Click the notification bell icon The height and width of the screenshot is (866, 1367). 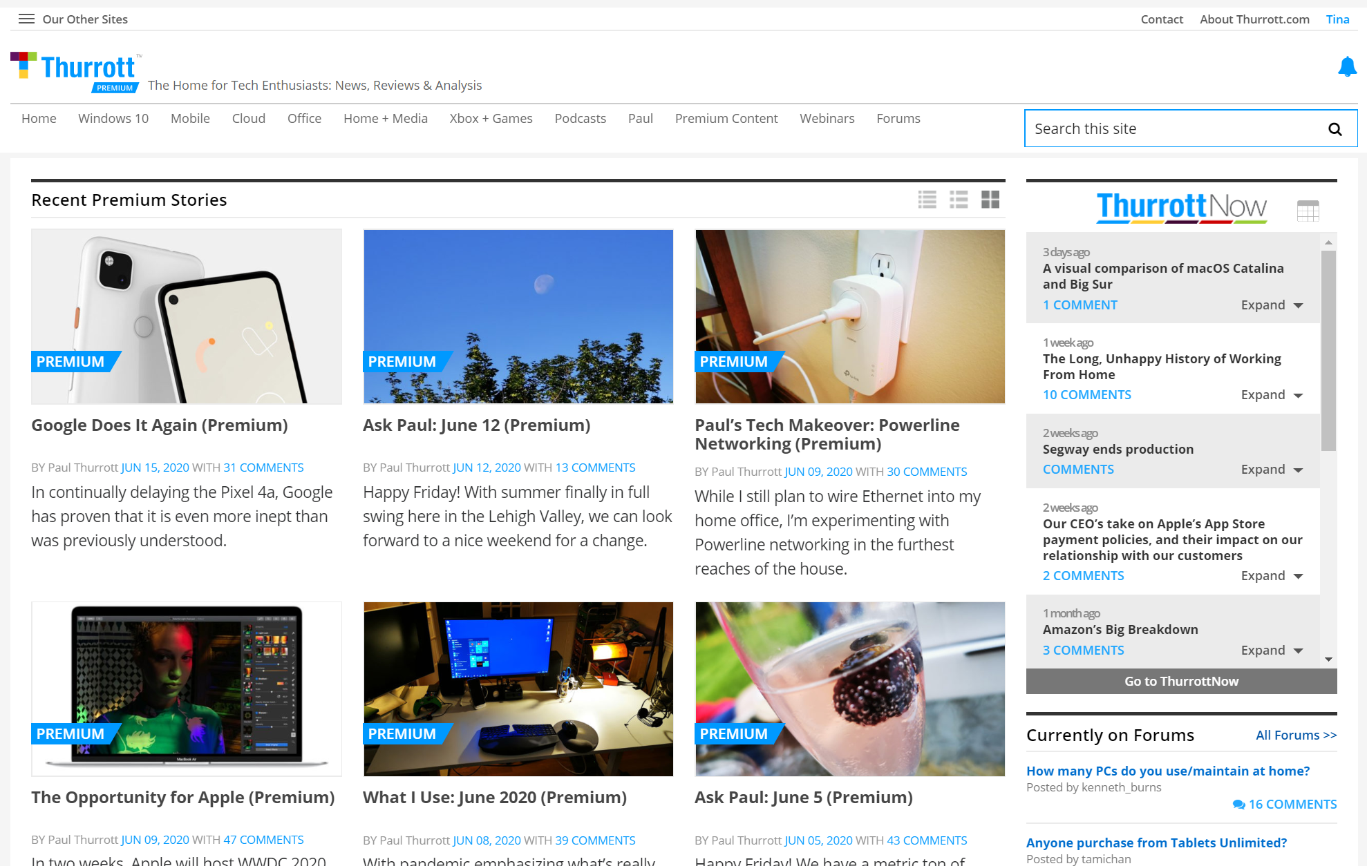(1347, 67)
